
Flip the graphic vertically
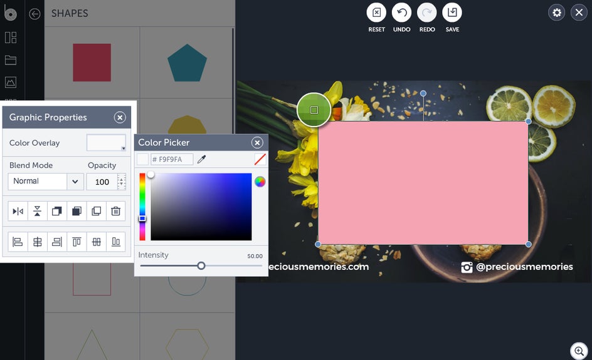coord(38,211)
